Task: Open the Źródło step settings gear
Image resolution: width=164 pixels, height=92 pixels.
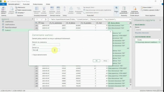Action: click(x=159, y=40)
